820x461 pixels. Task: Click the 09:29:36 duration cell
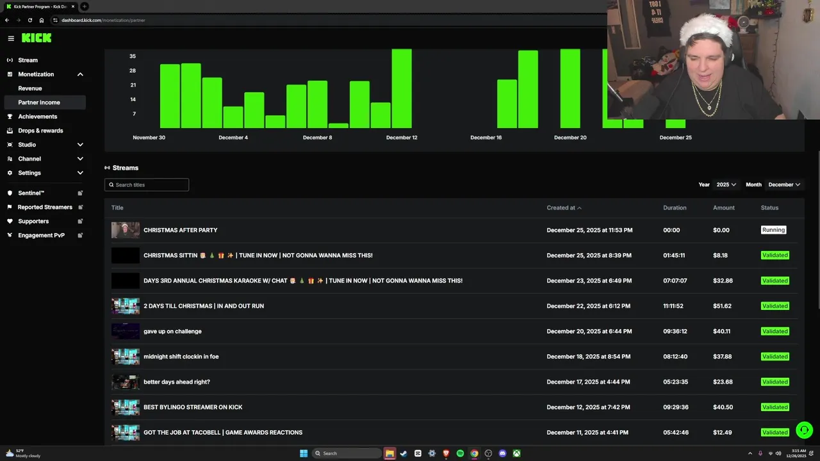[x=675, y=407]
